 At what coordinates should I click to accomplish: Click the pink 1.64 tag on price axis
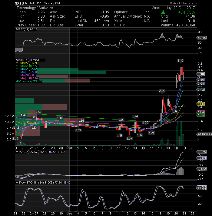point(201,112)
